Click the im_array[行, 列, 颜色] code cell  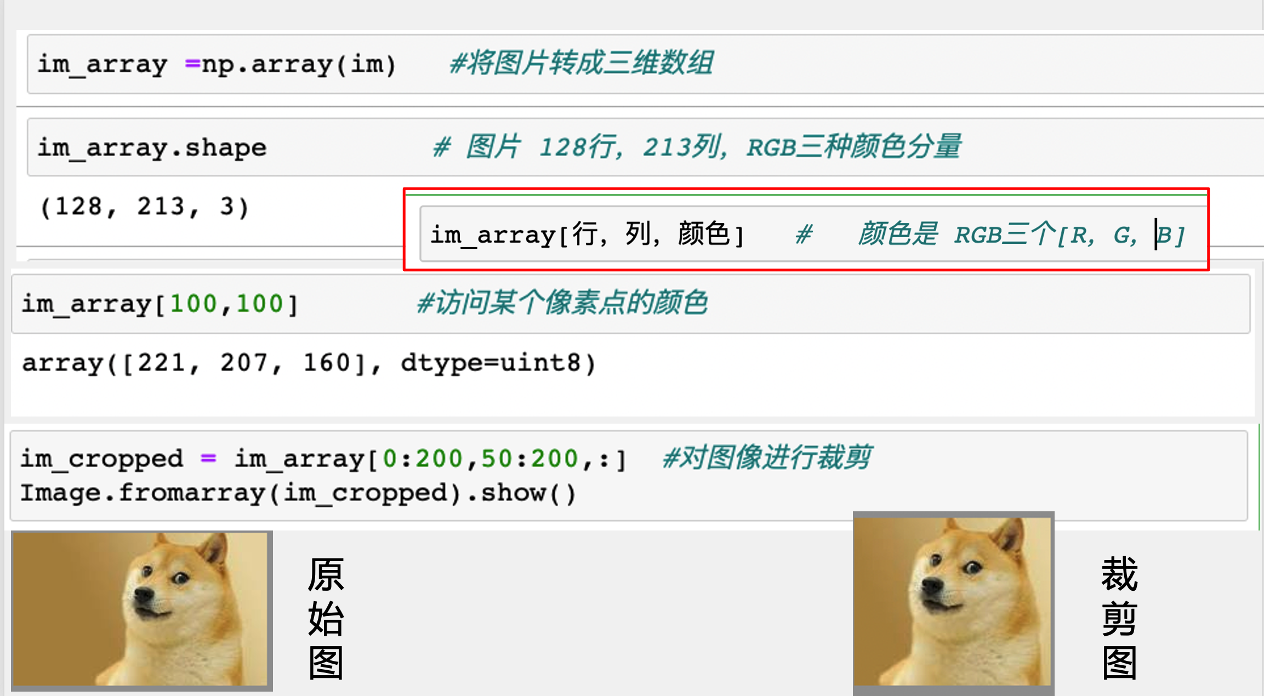point(813,234)
